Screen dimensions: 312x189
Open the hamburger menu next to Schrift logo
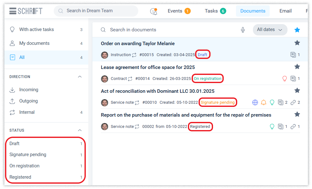pos(13,11)
